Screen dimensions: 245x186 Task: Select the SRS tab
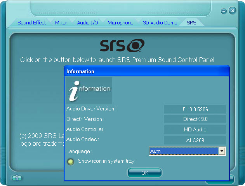pyautogui.click(x=191, y=23)
